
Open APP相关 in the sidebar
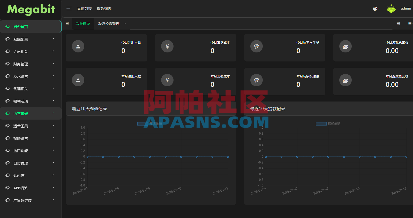click(31, 188)
